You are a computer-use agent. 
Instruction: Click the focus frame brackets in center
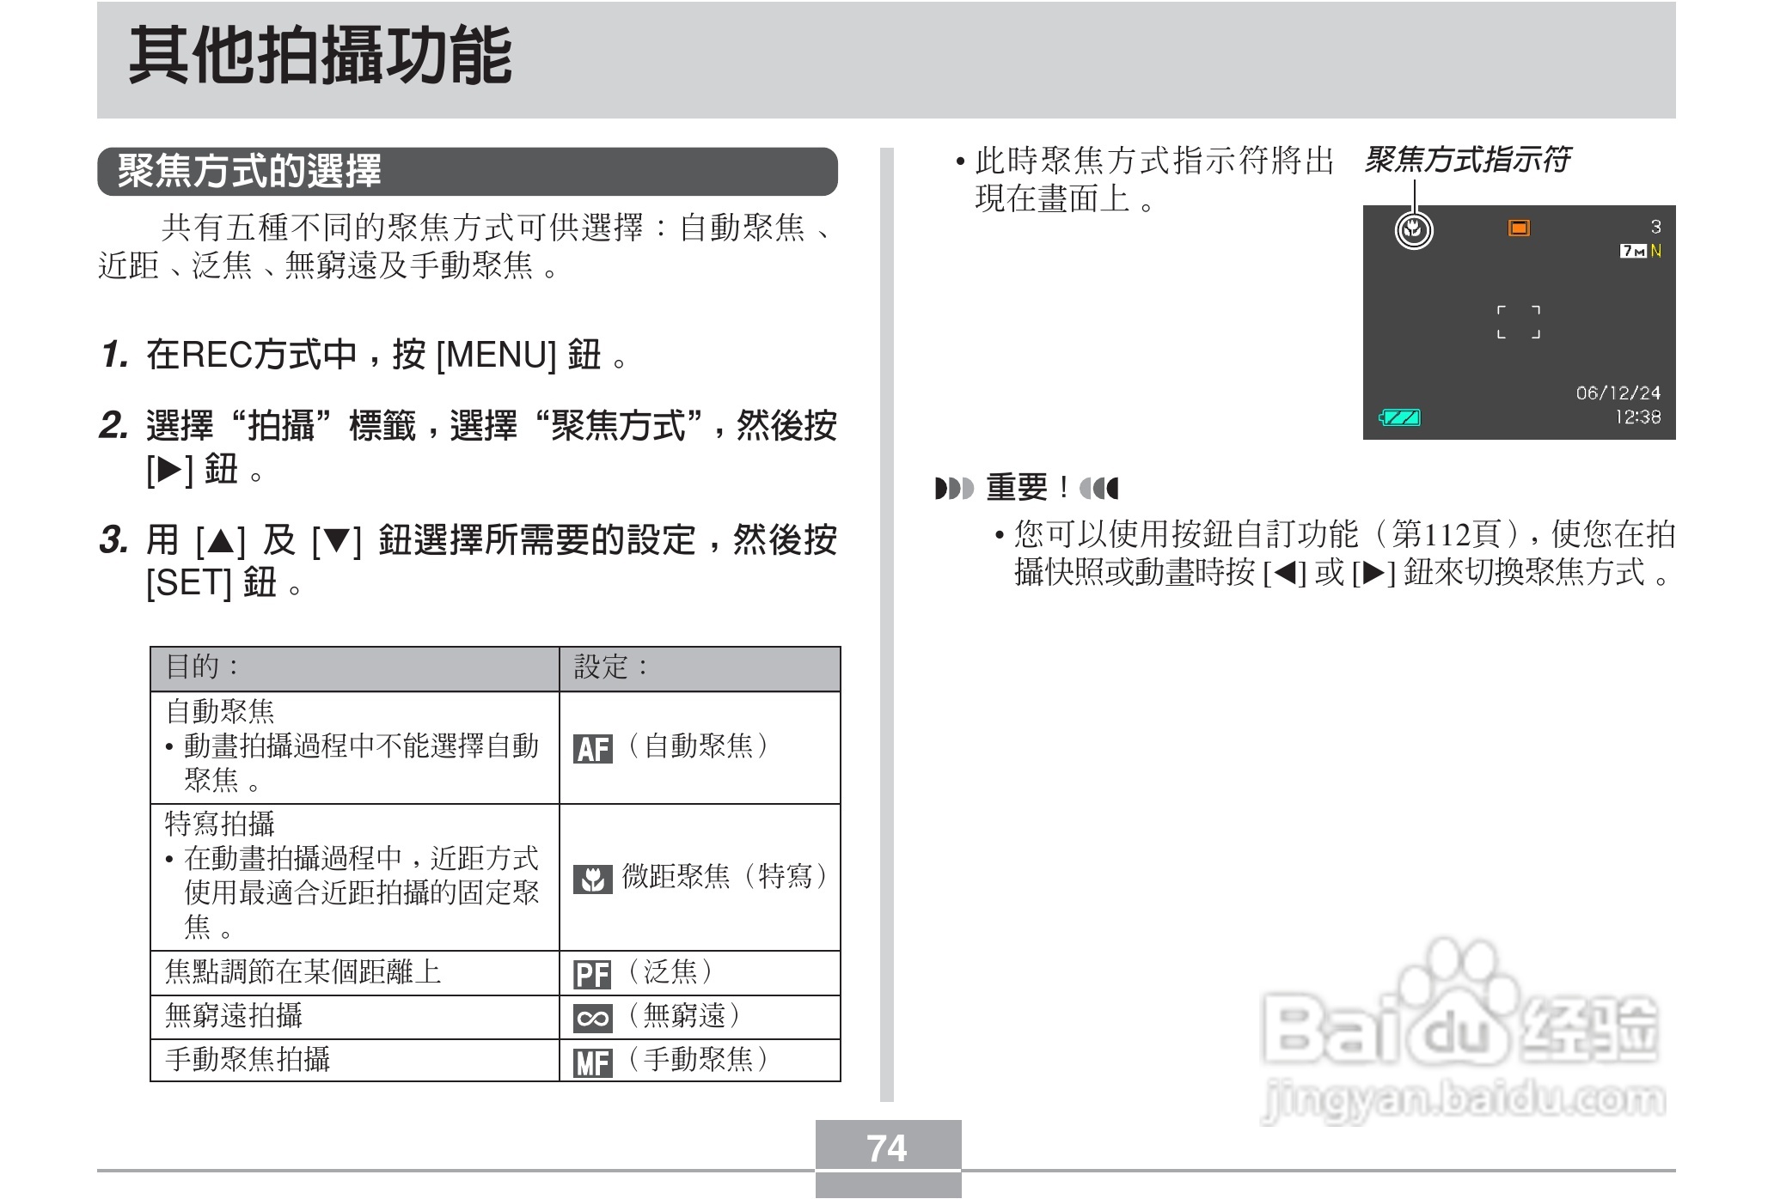click(x=1518, y=321)
